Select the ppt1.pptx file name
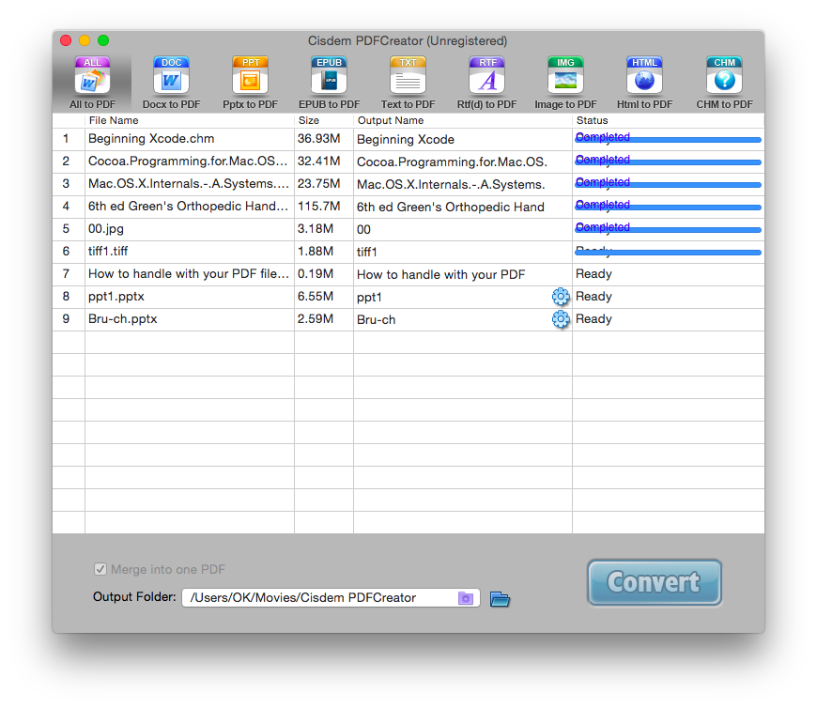This screenshot has height=708, width=817. [x=116, y=297]
